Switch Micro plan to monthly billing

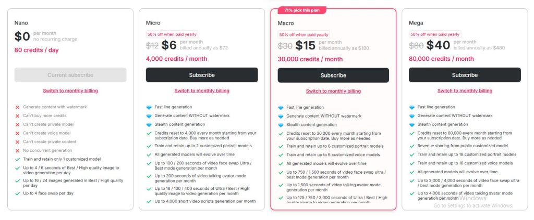[202, 90]
